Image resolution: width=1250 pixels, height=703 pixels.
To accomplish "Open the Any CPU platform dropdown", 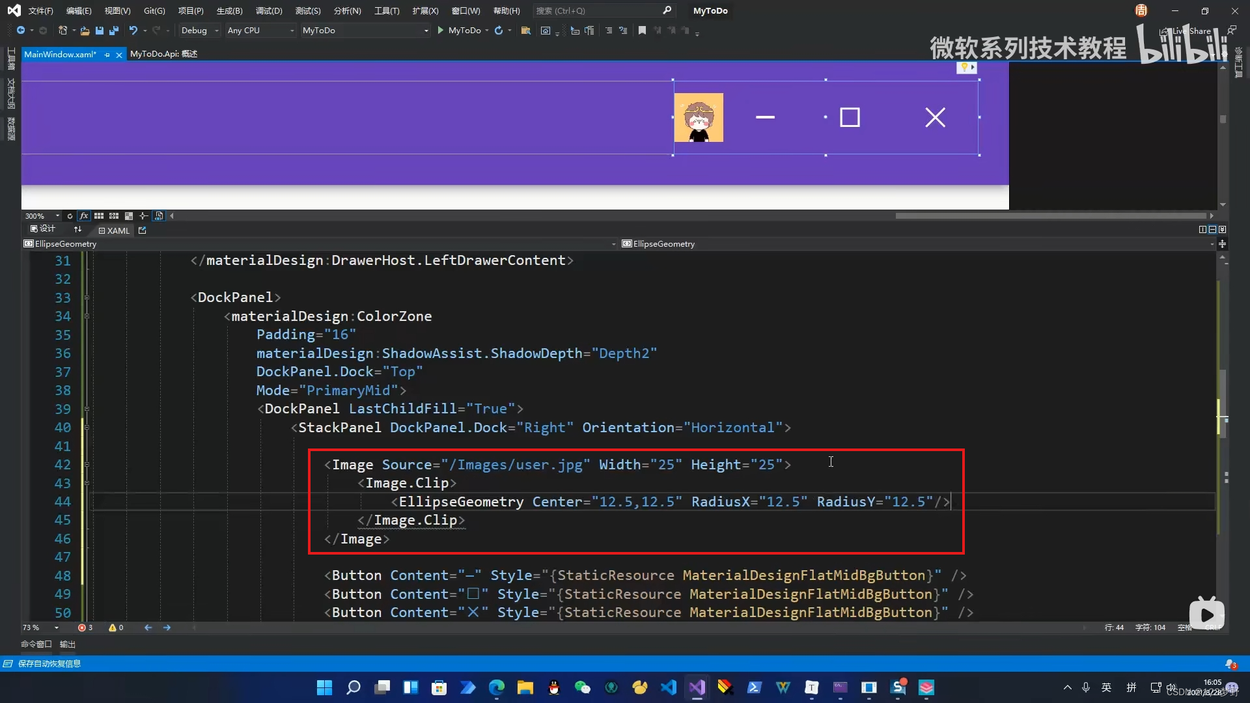I will pyautogui.click(x=260, y=31).
